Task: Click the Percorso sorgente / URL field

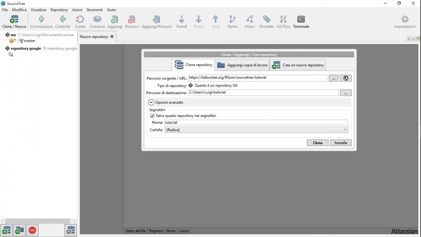Action: [x=258, y=78]
